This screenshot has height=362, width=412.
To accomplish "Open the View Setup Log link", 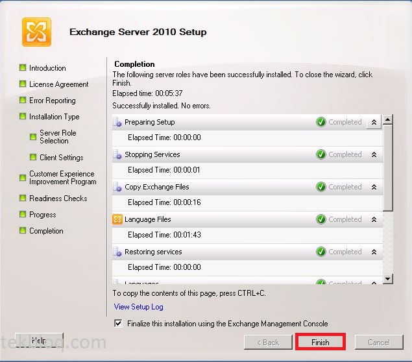I will (138, 307).
